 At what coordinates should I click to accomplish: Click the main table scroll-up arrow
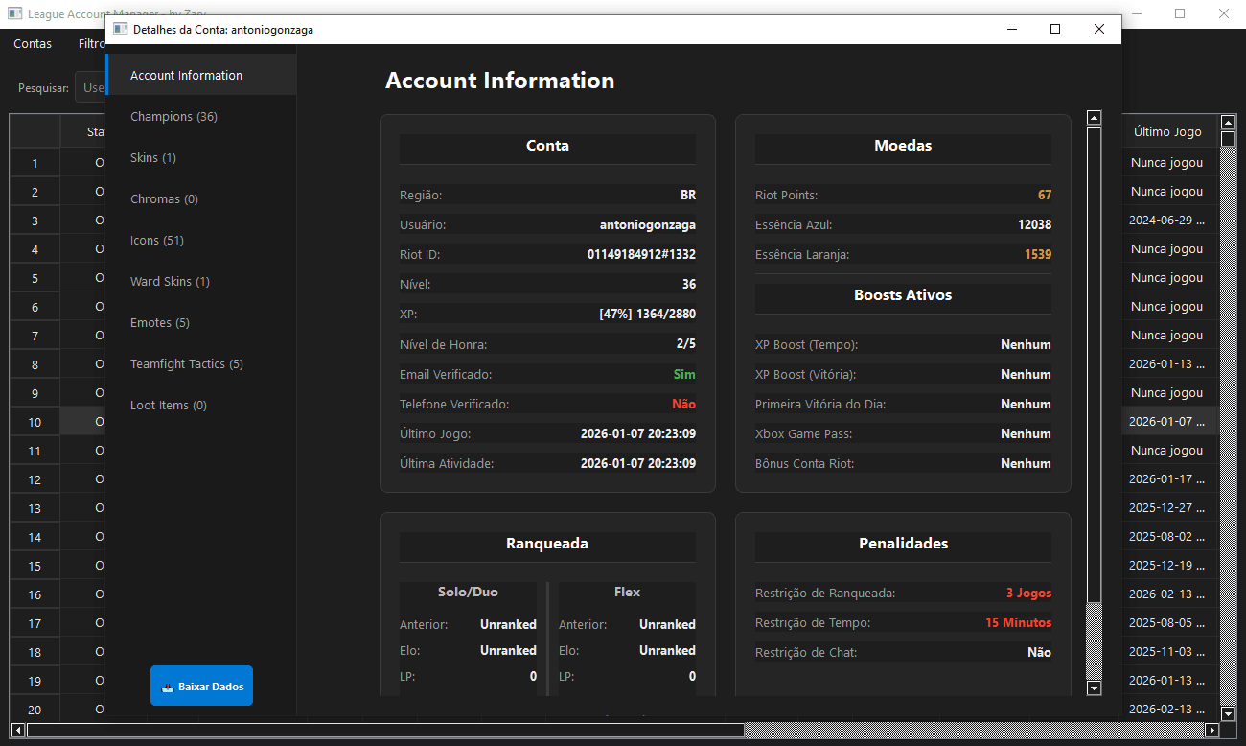pos(1228,123)
